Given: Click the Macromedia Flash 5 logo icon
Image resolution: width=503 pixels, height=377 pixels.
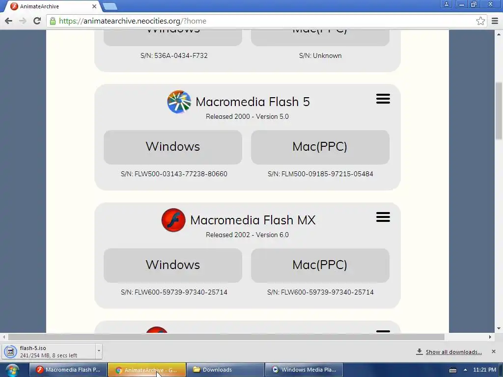Looking at the screenshot, I should (x=179, y=102).
